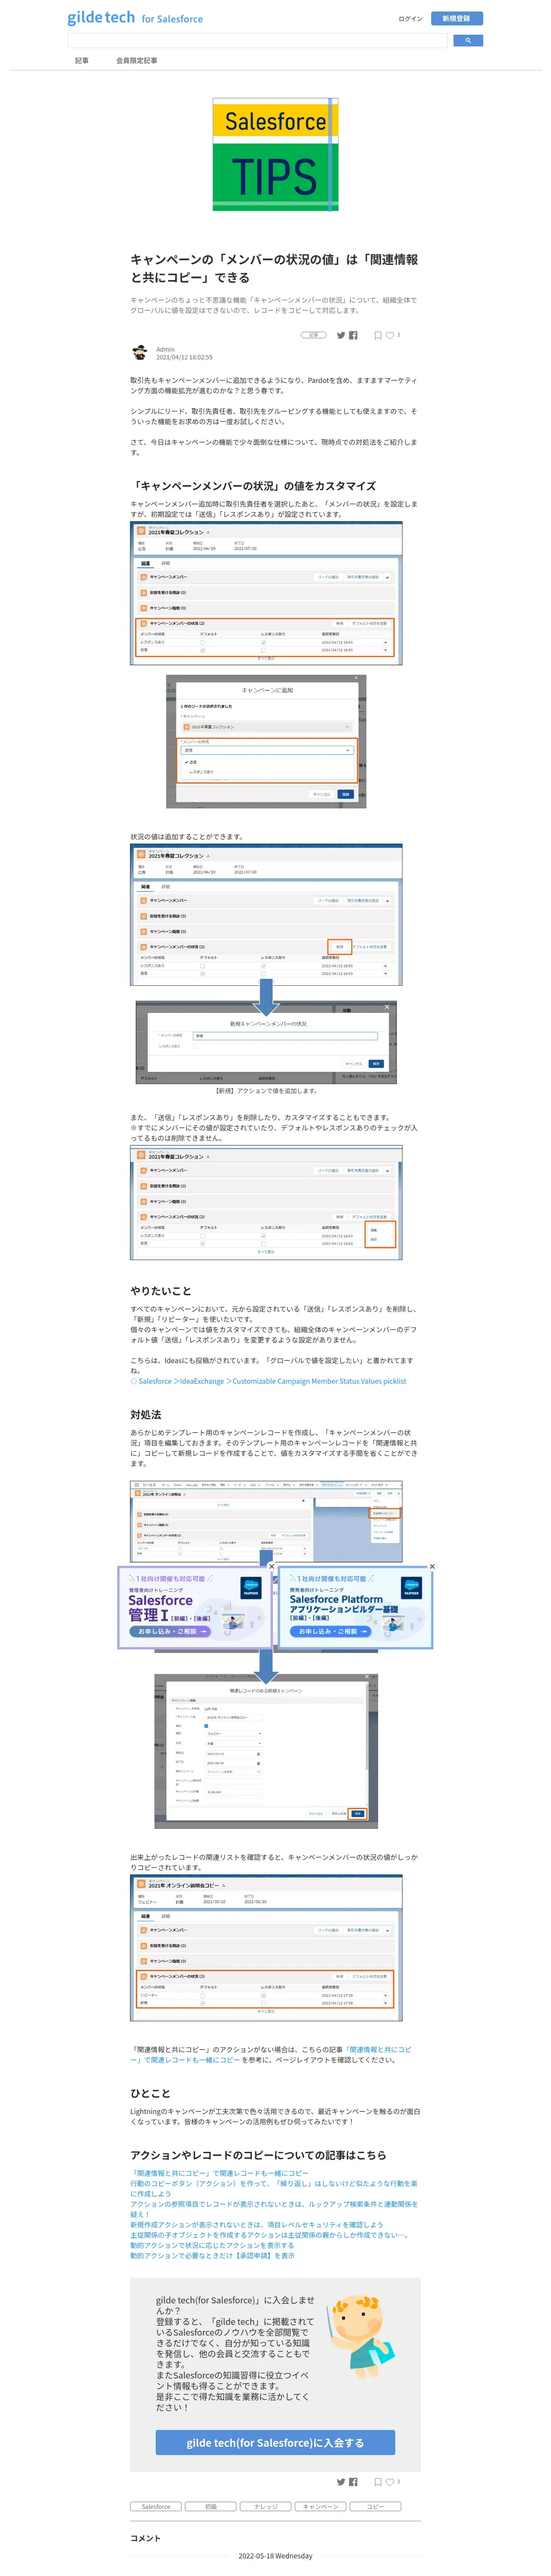Click the 記事 category pill under summary

(314, 335)
